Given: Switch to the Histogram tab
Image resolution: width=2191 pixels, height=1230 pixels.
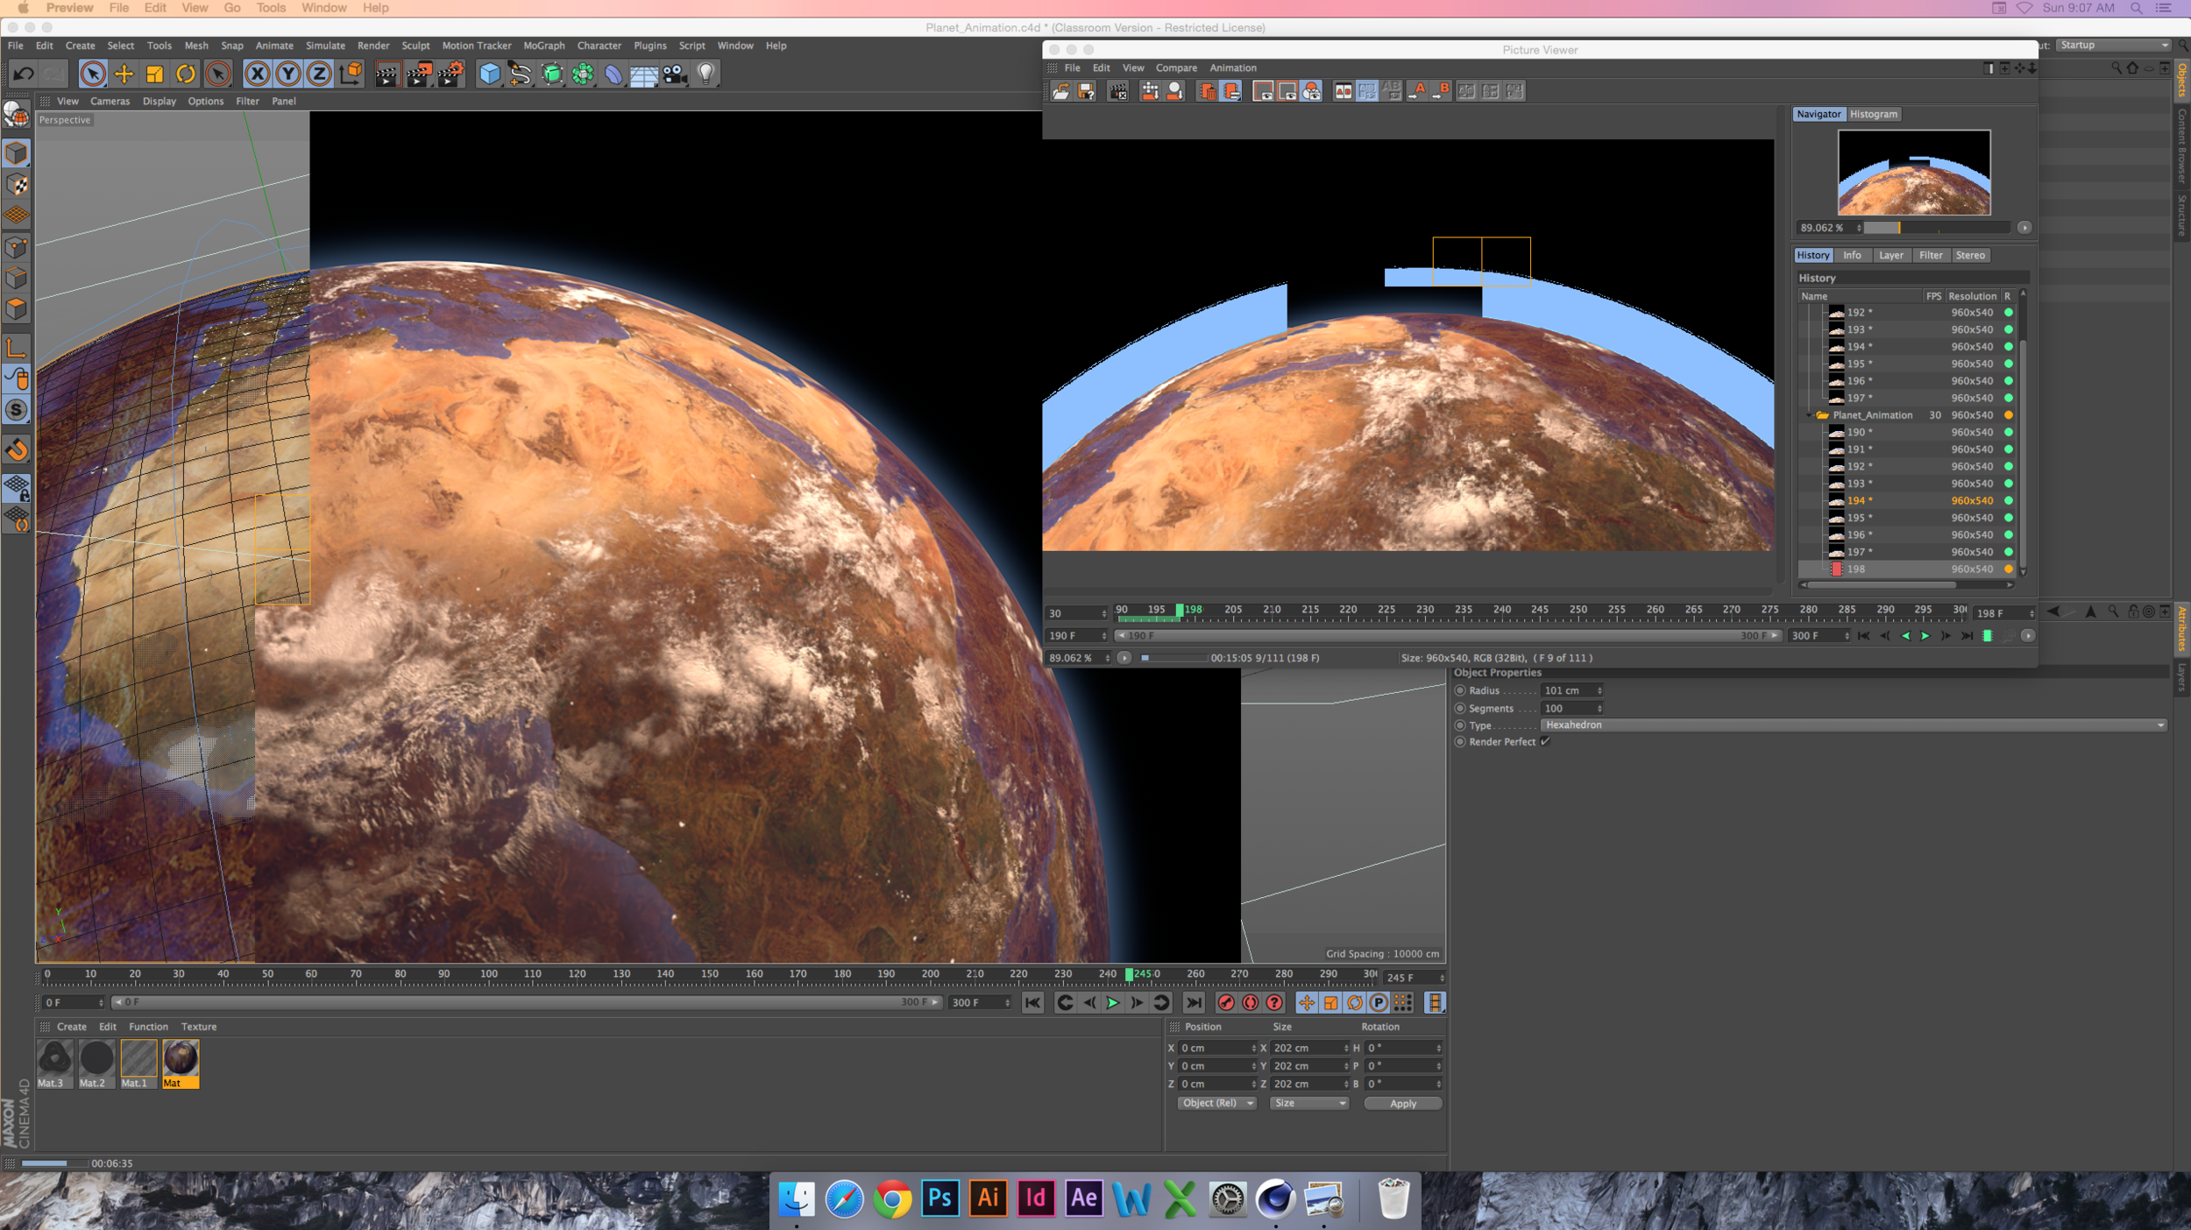Looking at the screenshot, I should coord(1874,114).
